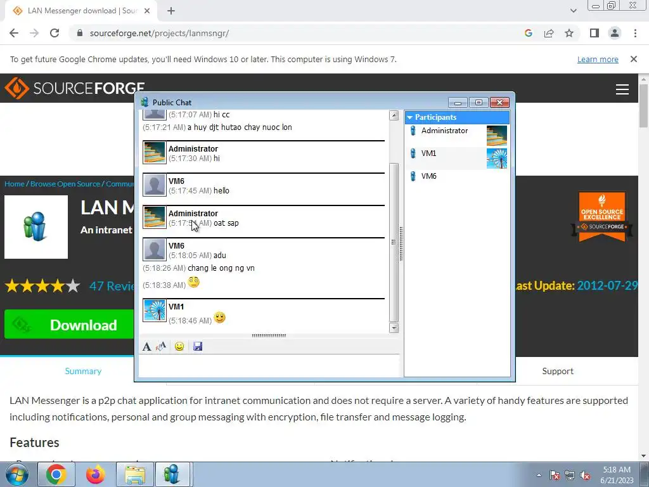This screenshot has height=487, width=649.
Task: Click the smiley sent by VM1 at 5:18:46
Action: (x=220, y=318)
